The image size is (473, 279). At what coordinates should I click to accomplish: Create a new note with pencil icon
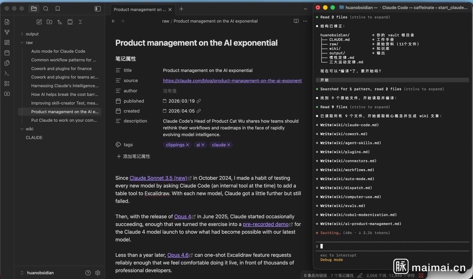pyautogui.click(x=39, y=22)
